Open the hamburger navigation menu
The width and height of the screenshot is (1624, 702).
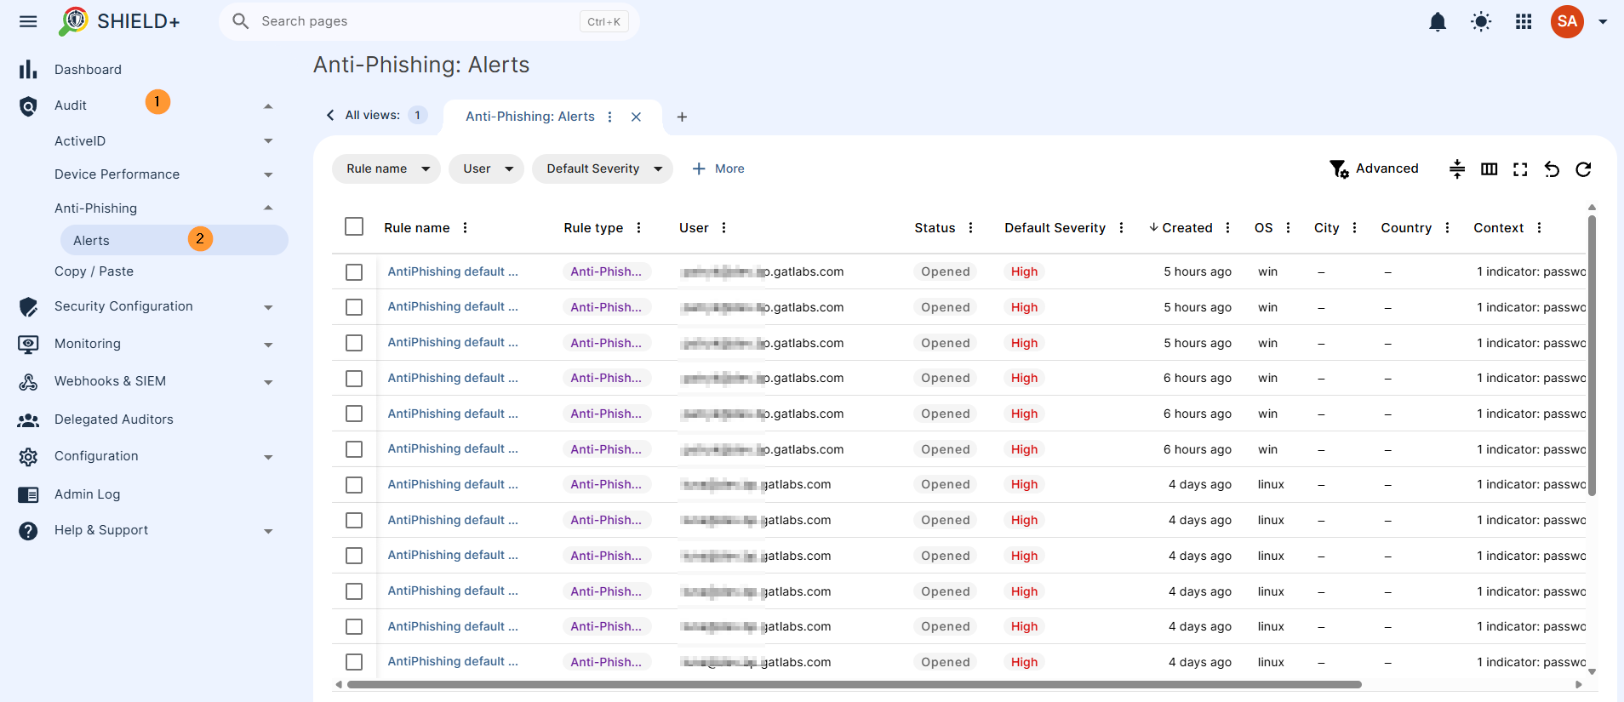click(28, 21)
